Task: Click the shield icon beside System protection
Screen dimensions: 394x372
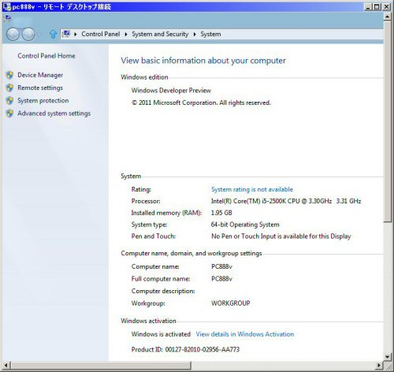Action: click(x=9, y=100)
